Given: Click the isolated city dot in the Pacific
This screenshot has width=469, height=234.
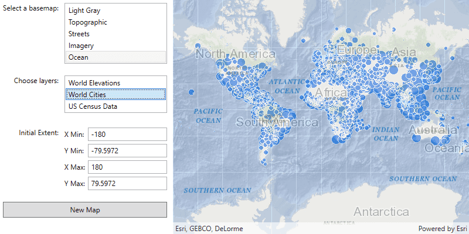Looking at the screenshot, I should [x=191, y=92].
